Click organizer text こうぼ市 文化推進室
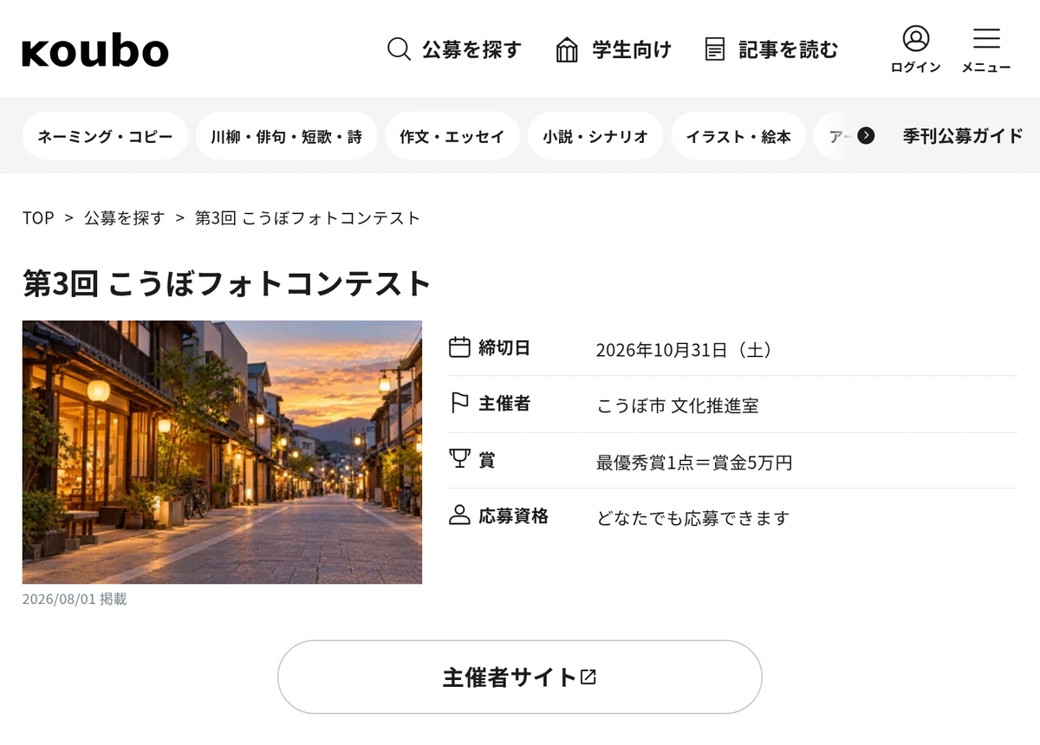Screen dimensions: 1040x745 tap(678, 405)
